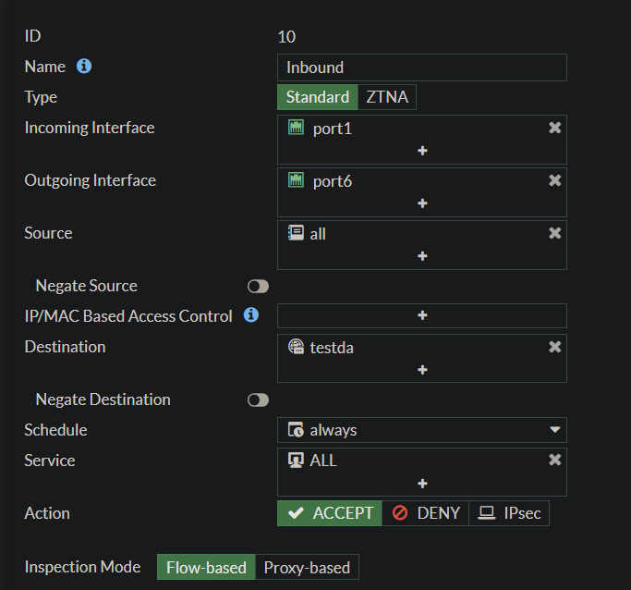Remove the 'all' source entry
Screen dimensions: 631x590
554,233
